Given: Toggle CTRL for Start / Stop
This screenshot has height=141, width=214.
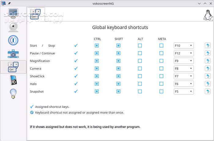Looking at the screenshot, I should (x=97, y=45).
